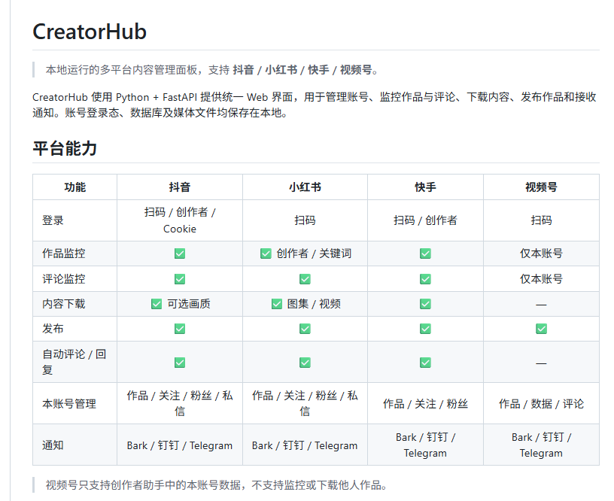
Task: Click the 快手 checkmark in 评论监控 row
Action: [425, 279]
